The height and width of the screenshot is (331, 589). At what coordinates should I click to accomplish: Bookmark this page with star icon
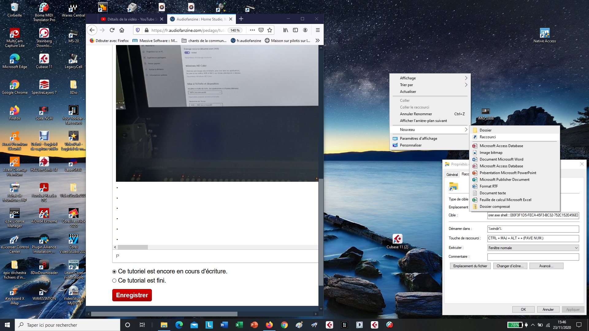coord(270,30)
